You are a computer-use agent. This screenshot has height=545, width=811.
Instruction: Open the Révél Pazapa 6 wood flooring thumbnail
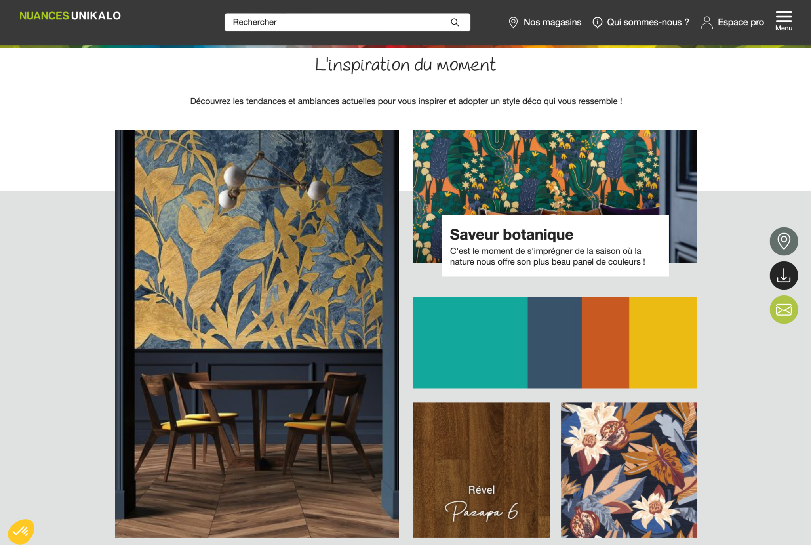[x=481, y=470]
